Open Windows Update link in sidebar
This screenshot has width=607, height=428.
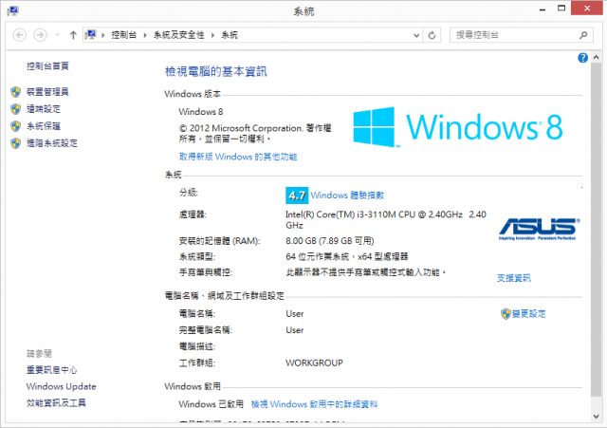[x=61, y=386]
